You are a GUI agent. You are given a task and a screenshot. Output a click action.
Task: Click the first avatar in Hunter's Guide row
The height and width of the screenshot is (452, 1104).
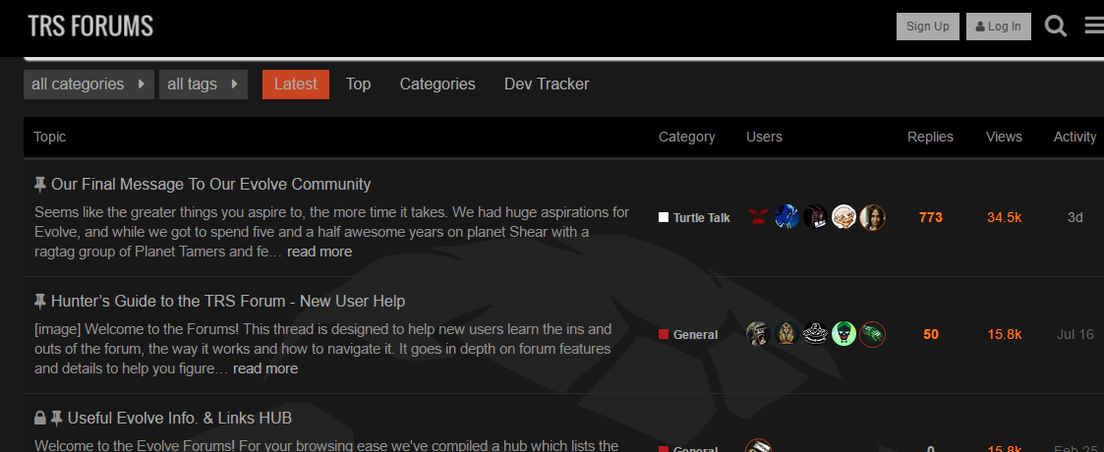coord(758,334)
